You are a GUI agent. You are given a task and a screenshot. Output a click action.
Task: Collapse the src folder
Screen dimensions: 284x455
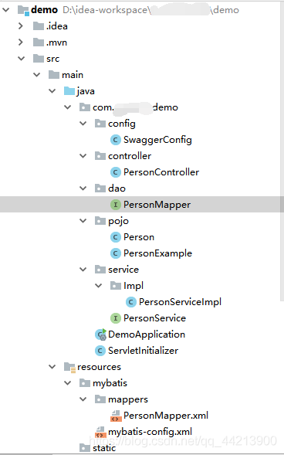[x=21, y=59]
